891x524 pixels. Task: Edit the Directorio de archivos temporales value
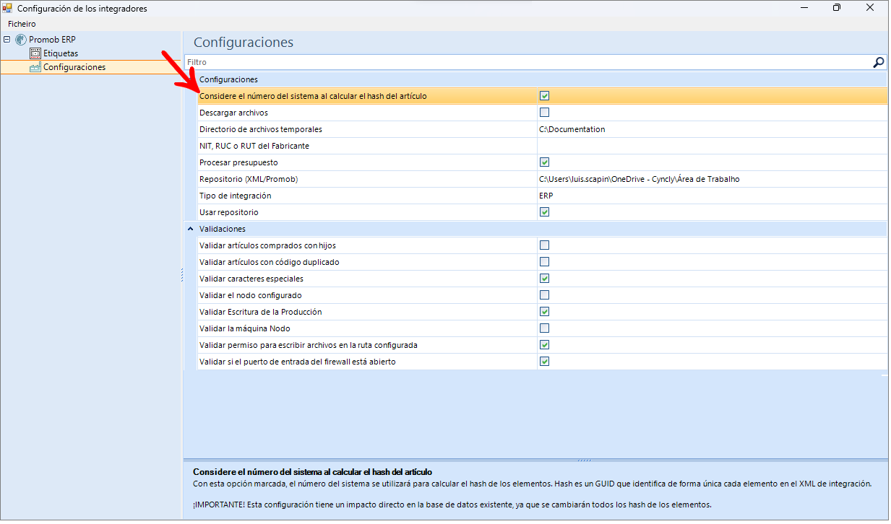point(712,129)
